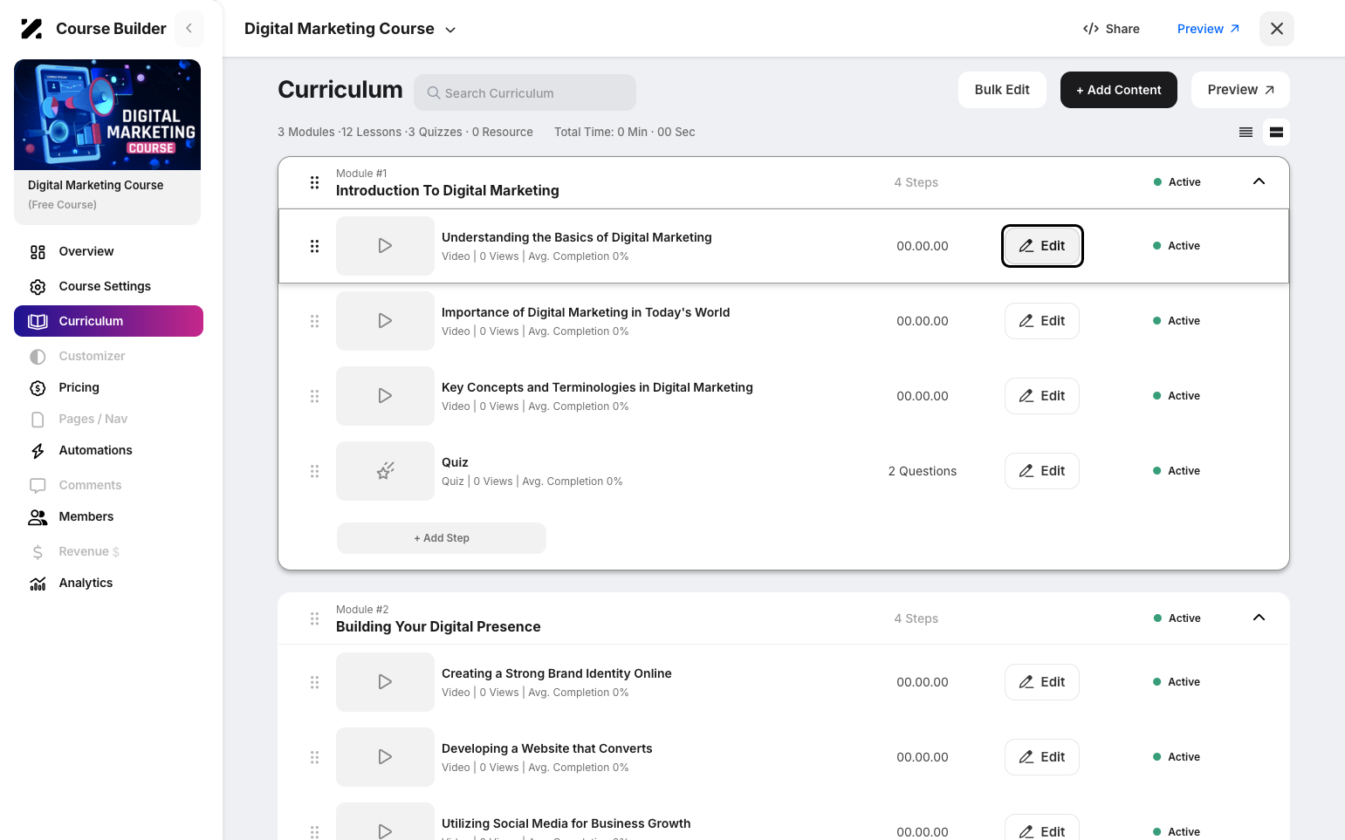This screenshot has width=1345, height=840.
Task: Open the Quiz step thumbnail
Action: [x=385, y=471]
